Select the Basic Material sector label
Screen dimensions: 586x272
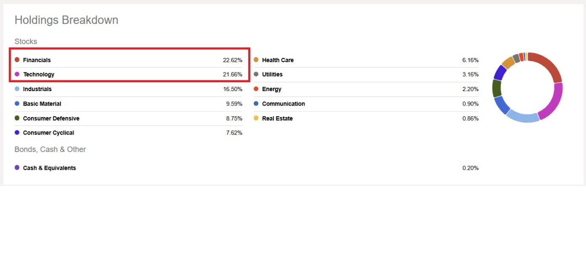point(42,104)
